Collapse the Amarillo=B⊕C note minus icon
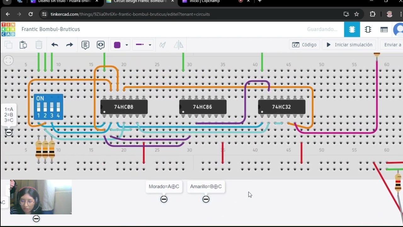 point(206,199)
